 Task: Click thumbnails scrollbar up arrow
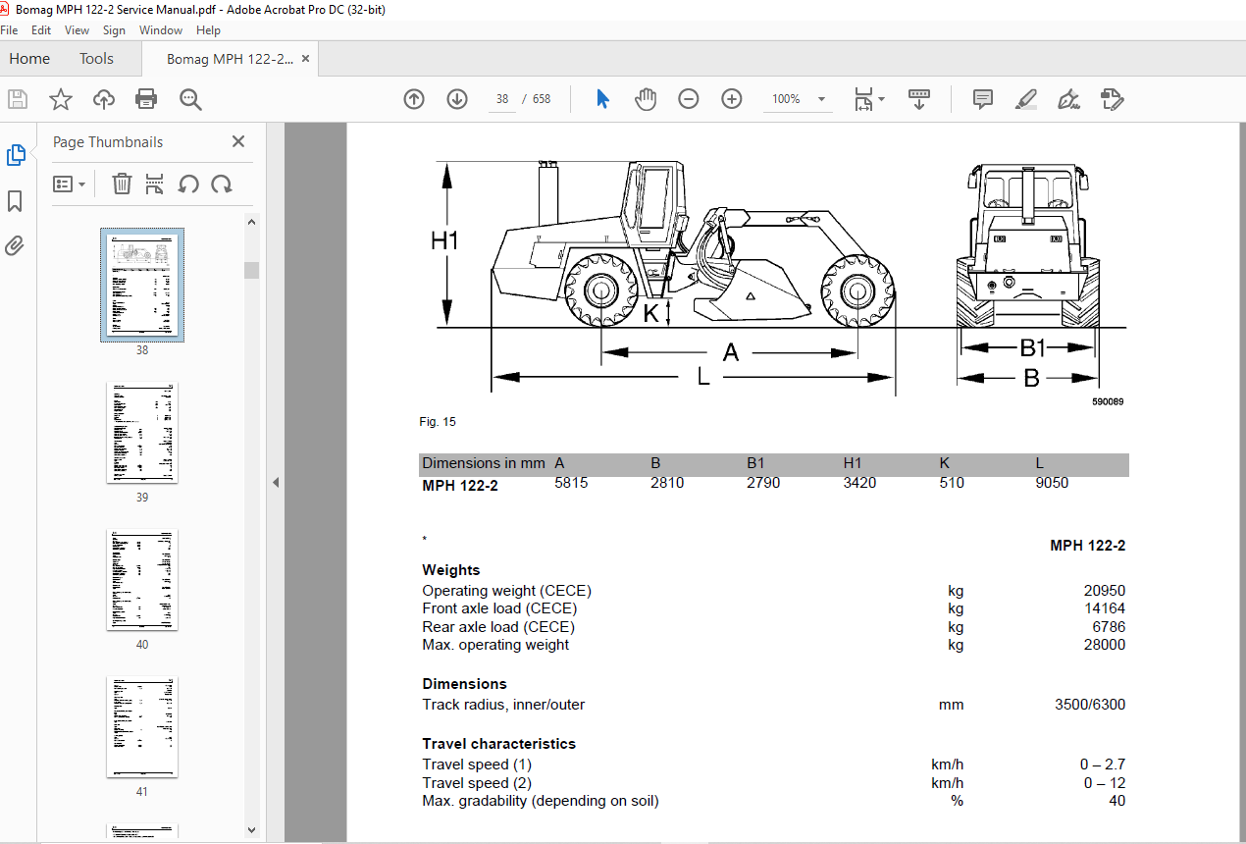(x=252, y=222)
